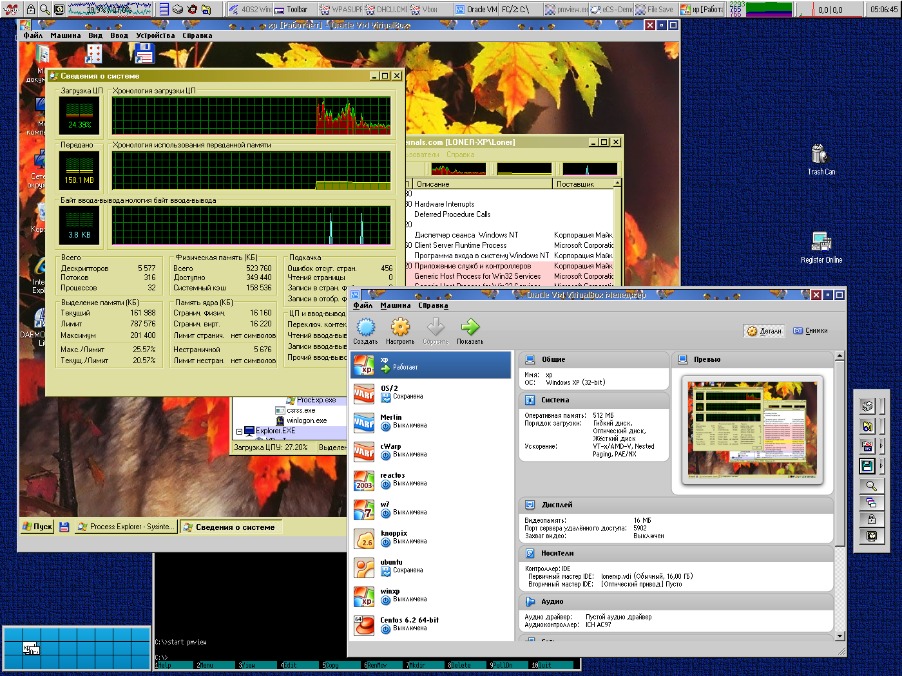The width and height of the screenshot is (902, 676).
Task: Click the window list icon in side toolbar
Action: [871, 503]
